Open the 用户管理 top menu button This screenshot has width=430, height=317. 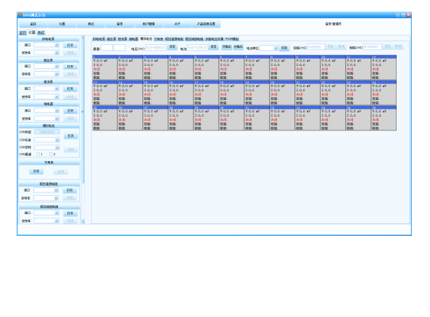point(149,24)
